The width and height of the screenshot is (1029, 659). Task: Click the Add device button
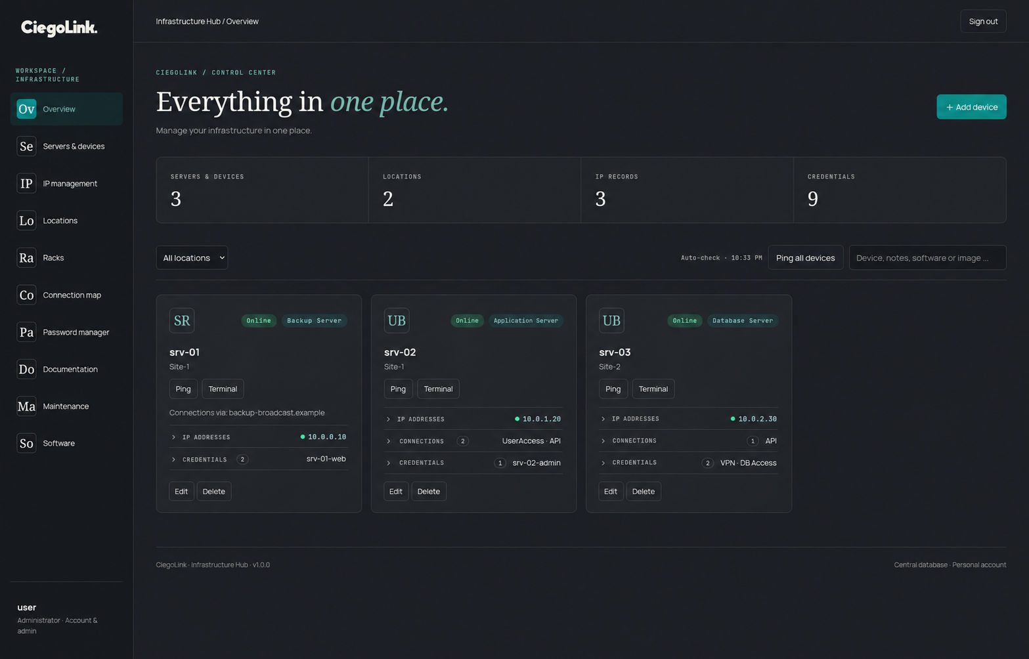[x=971, y=107]
